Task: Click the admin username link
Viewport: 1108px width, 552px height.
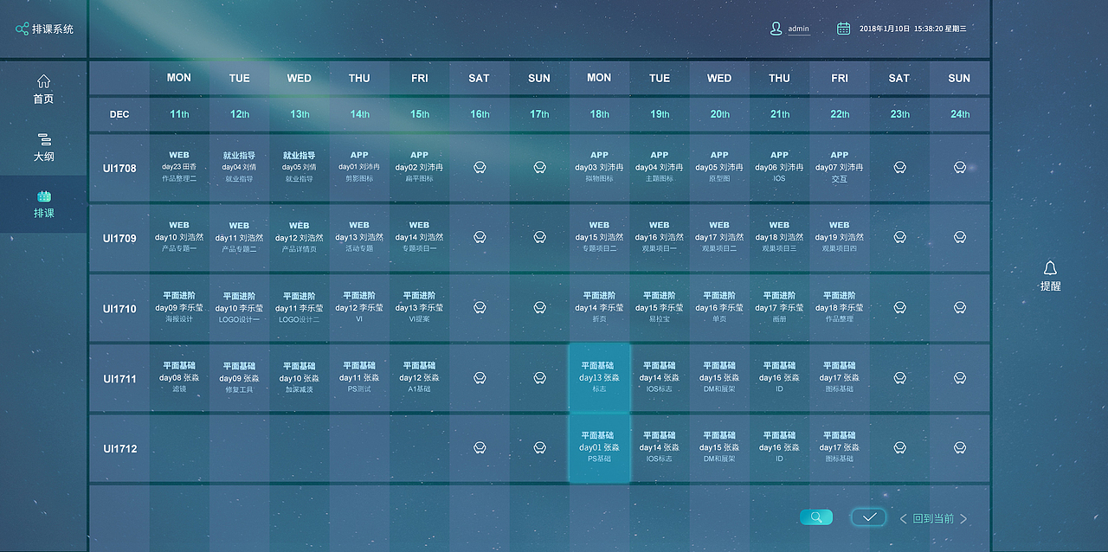Action: pos(798,29)
